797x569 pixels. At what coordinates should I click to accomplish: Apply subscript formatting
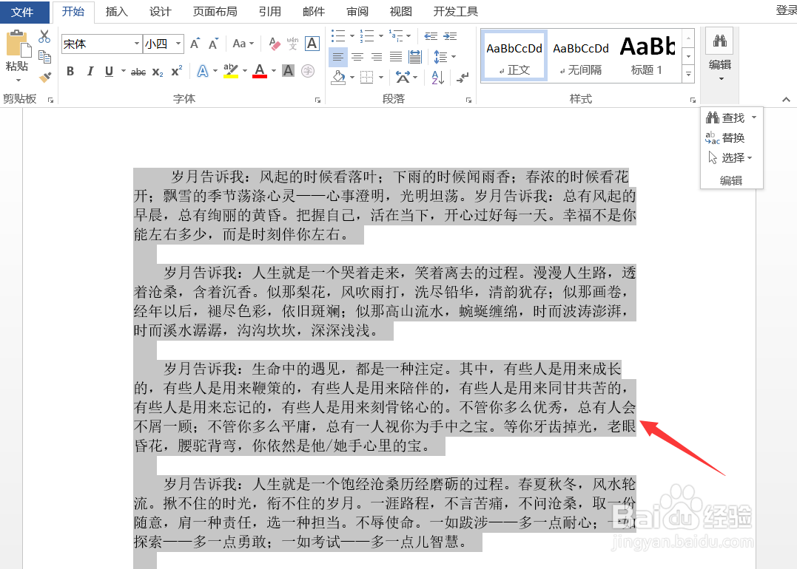coord(158,72)
